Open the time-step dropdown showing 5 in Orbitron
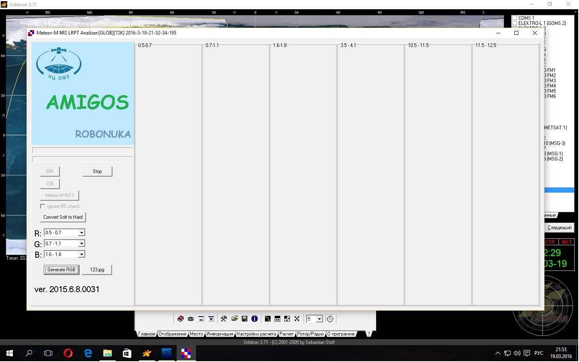This screenshot has width=579, height=362. (x=314, y=319)
